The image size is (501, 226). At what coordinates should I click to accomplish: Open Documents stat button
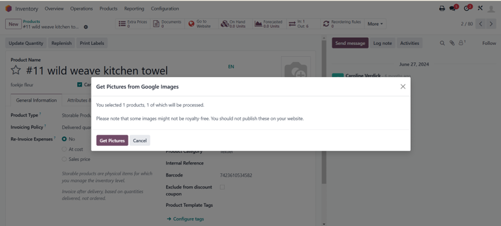(x=167, y=24)
